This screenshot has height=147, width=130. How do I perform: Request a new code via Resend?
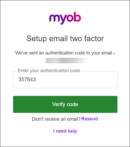click(90, 119)
